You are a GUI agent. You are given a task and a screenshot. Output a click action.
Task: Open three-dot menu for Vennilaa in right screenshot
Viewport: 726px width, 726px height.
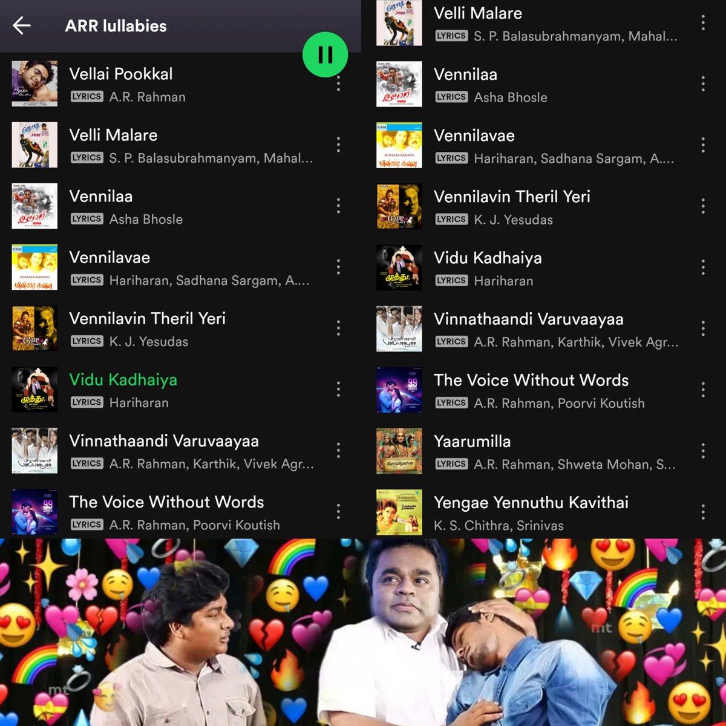pos(703,84)
